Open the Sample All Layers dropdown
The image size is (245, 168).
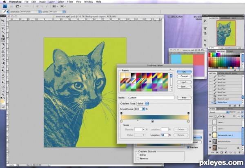57,12
